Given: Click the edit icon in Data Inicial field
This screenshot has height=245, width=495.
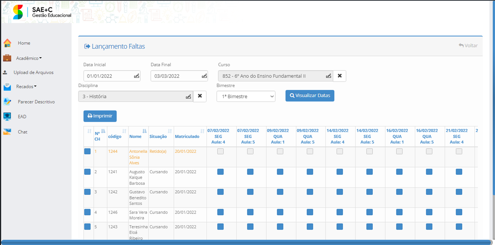Looking at the screenshot, I should [137, 76].
